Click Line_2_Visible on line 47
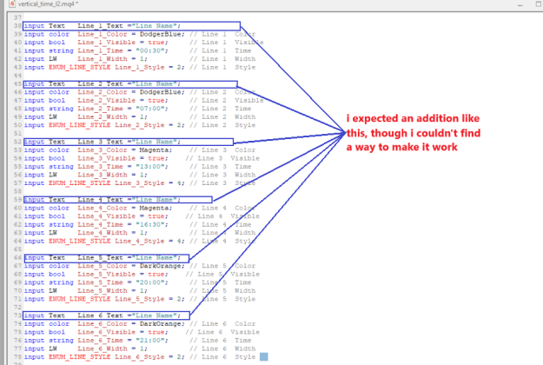The width and height of the screenshot is (543, 365). click(x=107, y=101)
